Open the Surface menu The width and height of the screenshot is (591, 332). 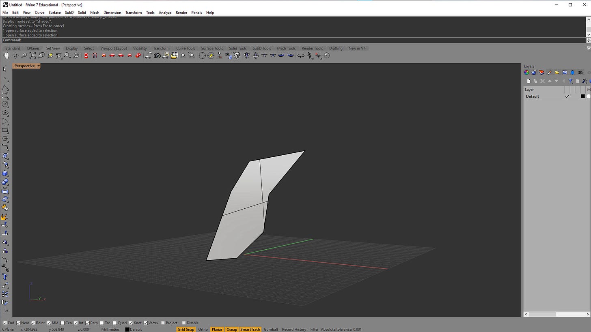point(54,13)
